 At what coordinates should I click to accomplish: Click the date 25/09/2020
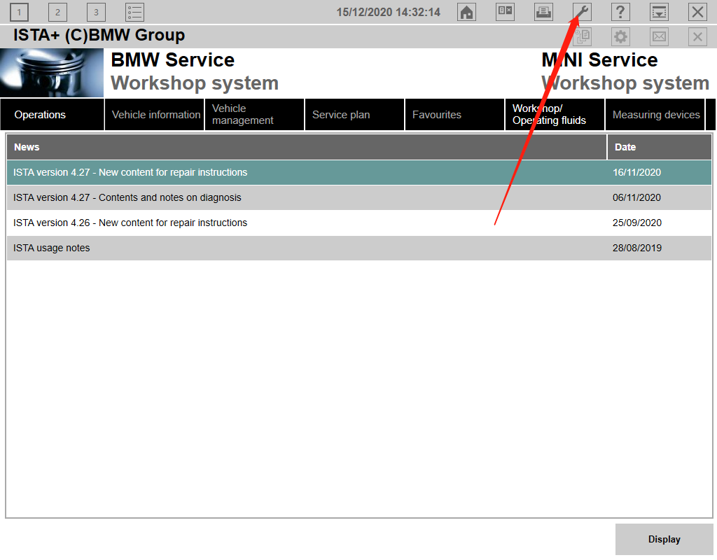point(637,223)
